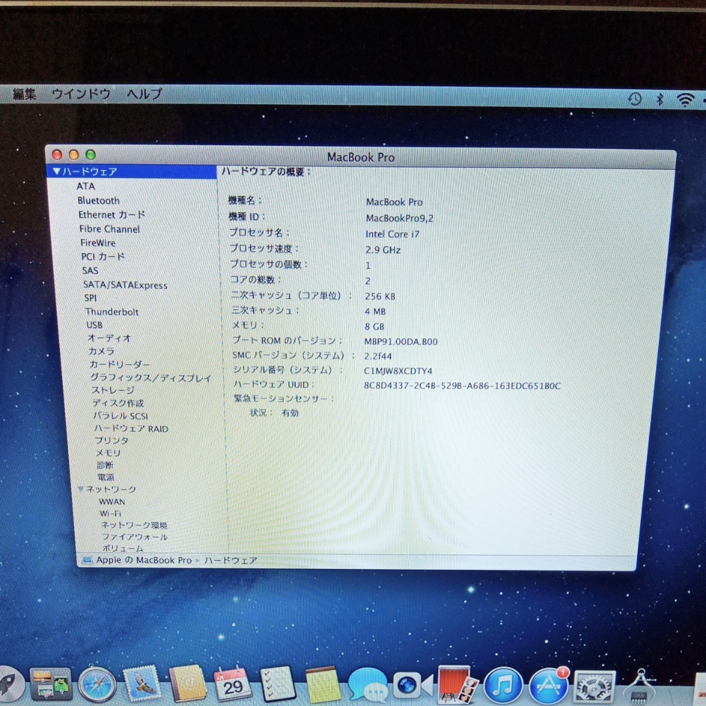Click SMC version 2.2f44 value
Screen dimensions: 706x706
pyautogui.click(x=378, y=356)
